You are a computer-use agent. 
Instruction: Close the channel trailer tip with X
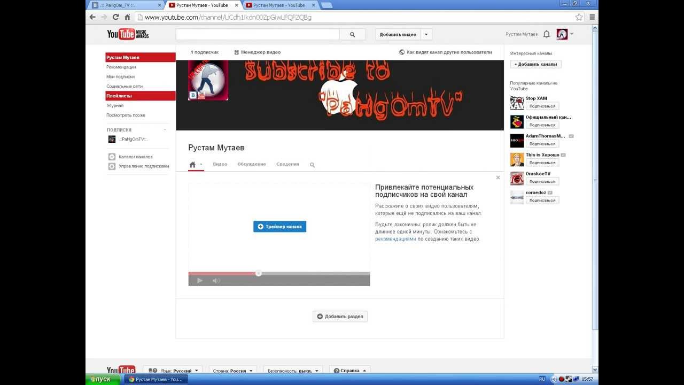(x=498, y=178)
